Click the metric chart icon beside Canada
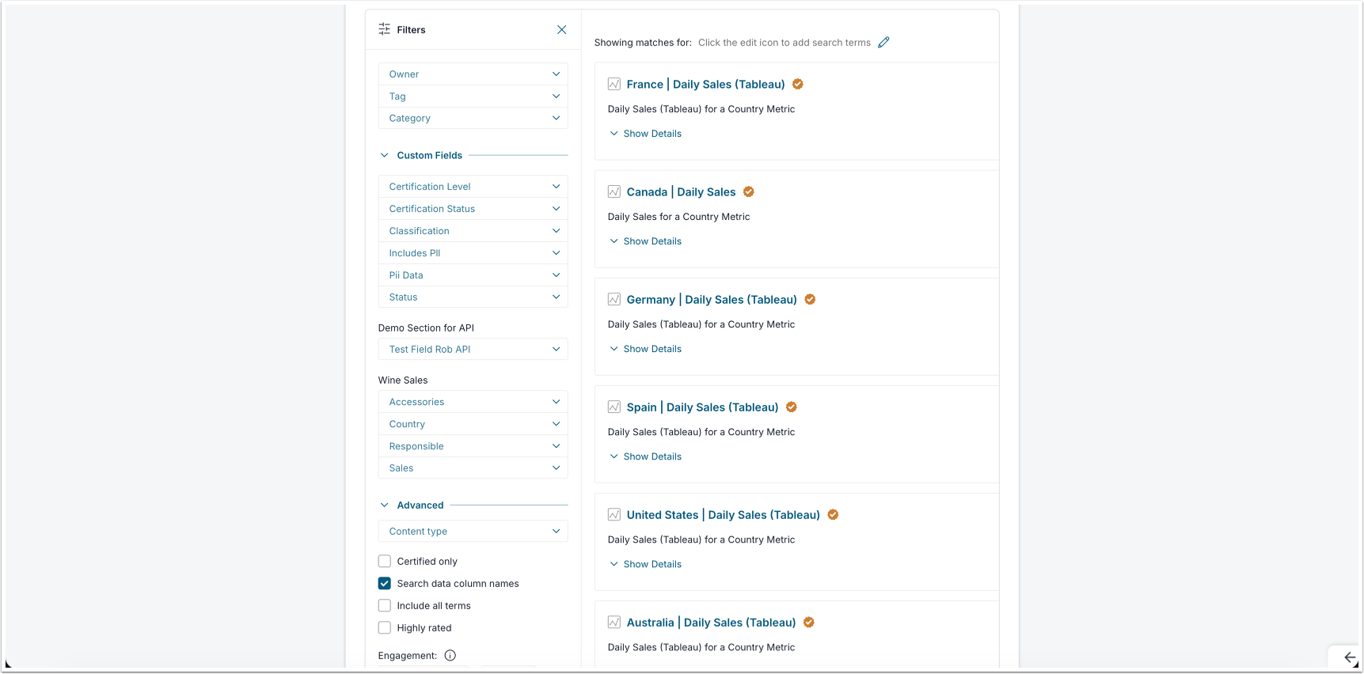This screenshot has width=1364, height=674. coord(614,192)
